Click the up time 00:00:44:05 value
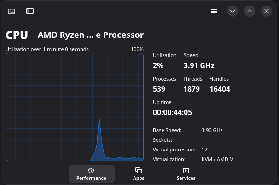Image resolution: width=279 pixels, height=185 pixels. tap(172, 112)
